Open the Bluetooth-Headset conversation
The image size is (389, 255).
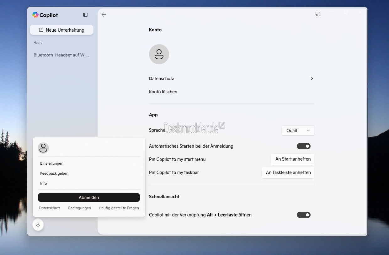(x=61, y=55)
